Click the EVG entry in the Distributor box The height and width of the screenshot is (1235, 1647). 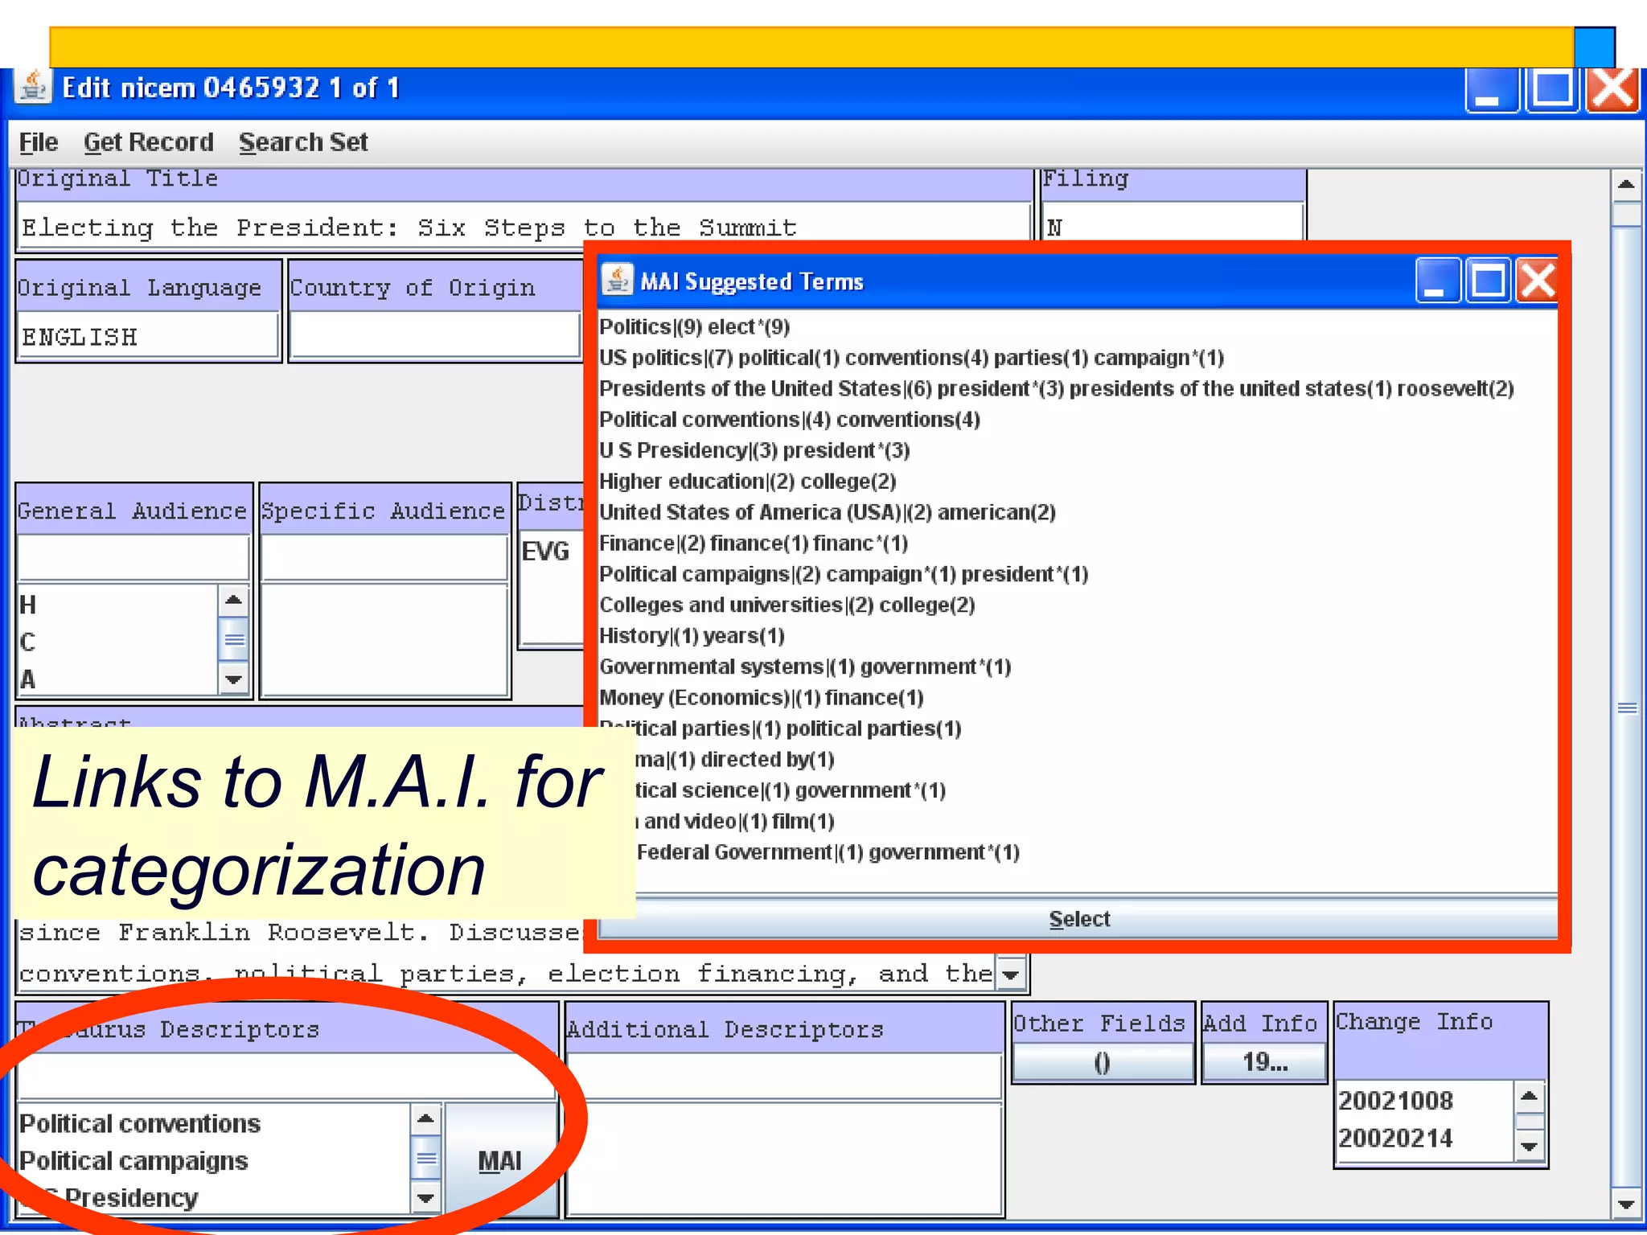545,552
